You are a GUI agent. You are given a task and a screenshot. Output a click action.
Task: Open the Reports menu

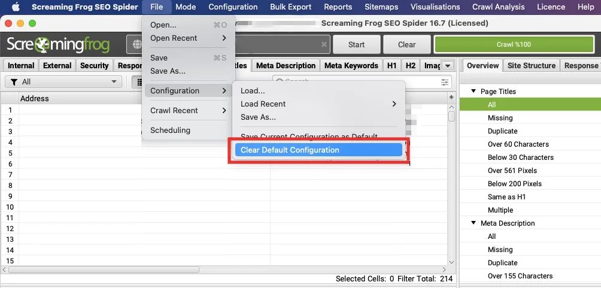[338, 7]
